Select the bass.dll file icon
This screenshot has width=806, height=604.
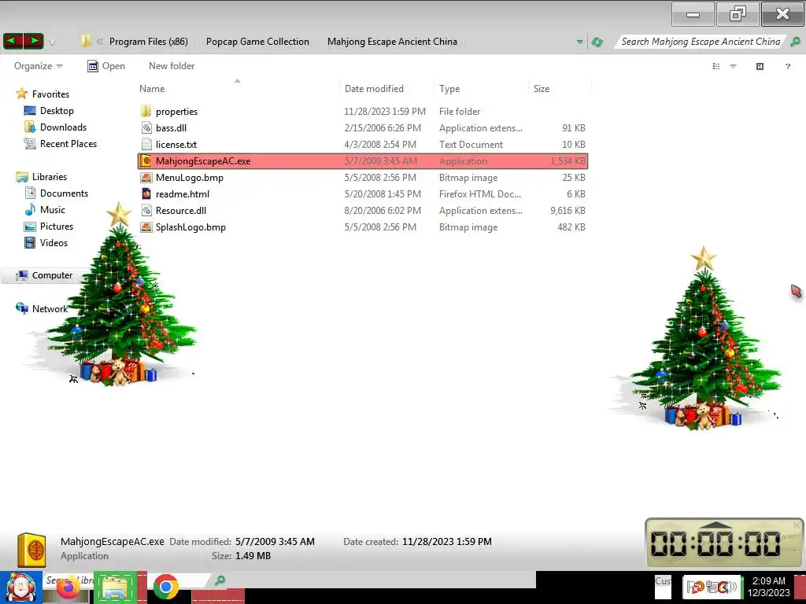tap(146, 128)
